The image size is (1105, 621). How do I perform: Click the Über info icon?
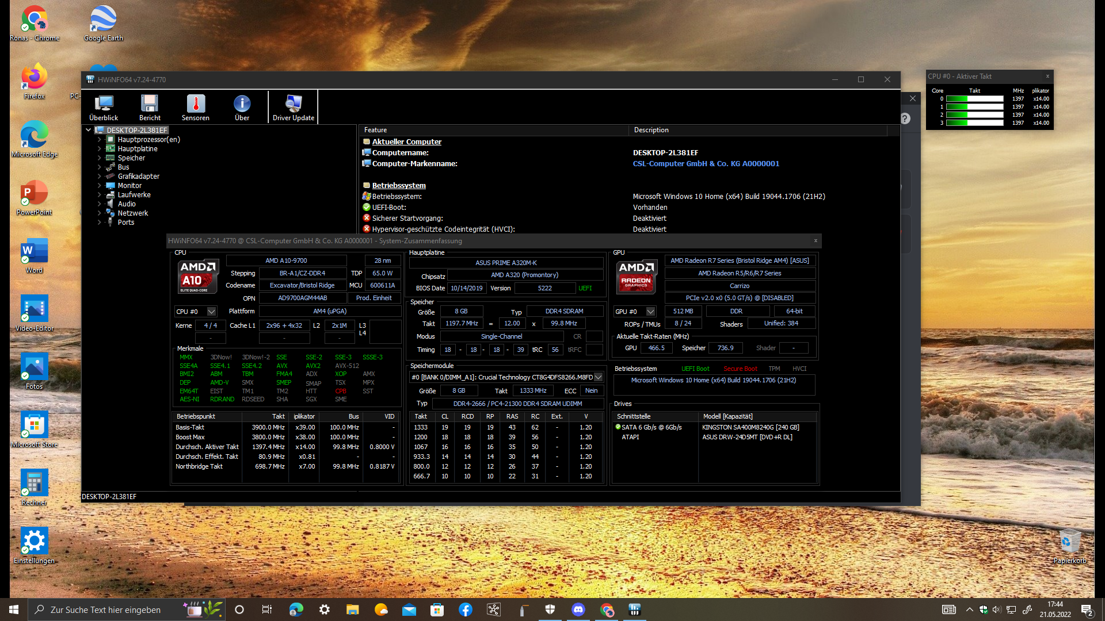pos(242,108)
